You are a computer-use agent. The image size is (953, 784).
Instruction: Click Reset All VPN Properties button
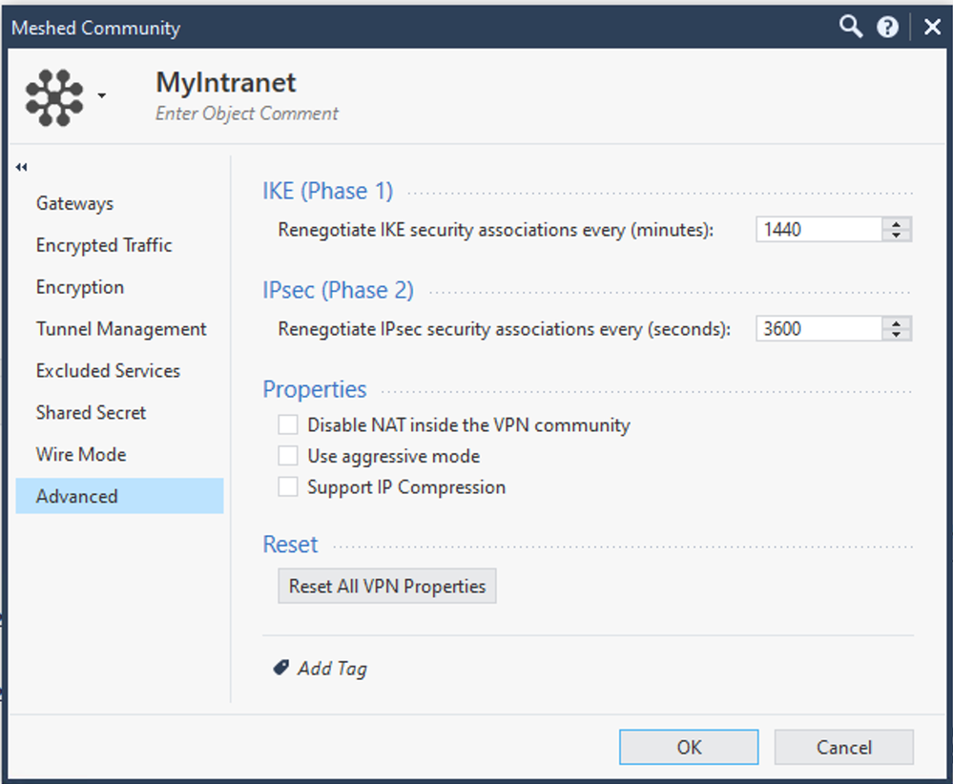387,586
